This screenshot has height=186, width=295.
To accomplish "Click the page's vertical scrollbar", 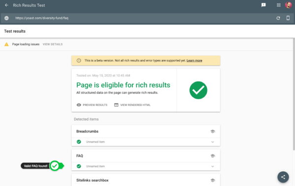I will pyautogui.click(x=294, y=94).
